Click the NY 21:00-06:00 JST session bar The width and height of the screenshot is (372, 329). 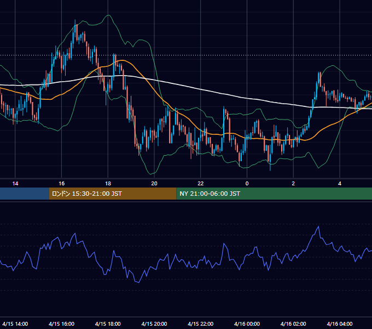pos(274,194)
